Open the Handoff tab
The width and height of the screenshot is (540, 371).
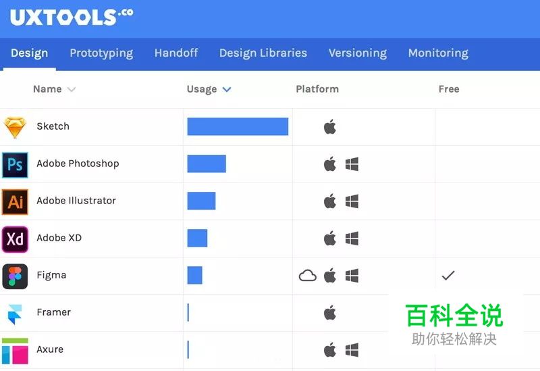coord(175,53)
